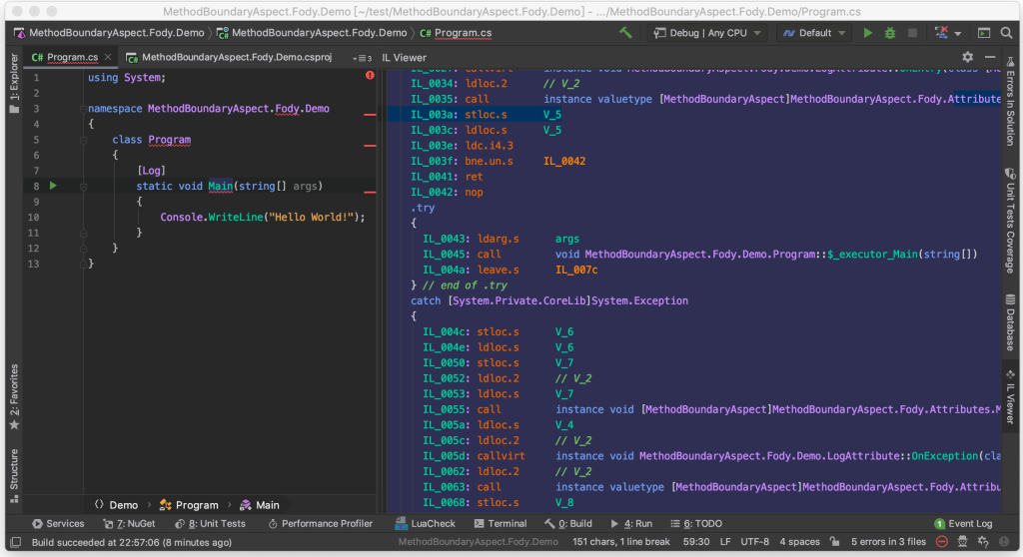This screenshot has height=557, width=1023.
Task: Collapse the class Program fold marker
Action: coord(84,140)
